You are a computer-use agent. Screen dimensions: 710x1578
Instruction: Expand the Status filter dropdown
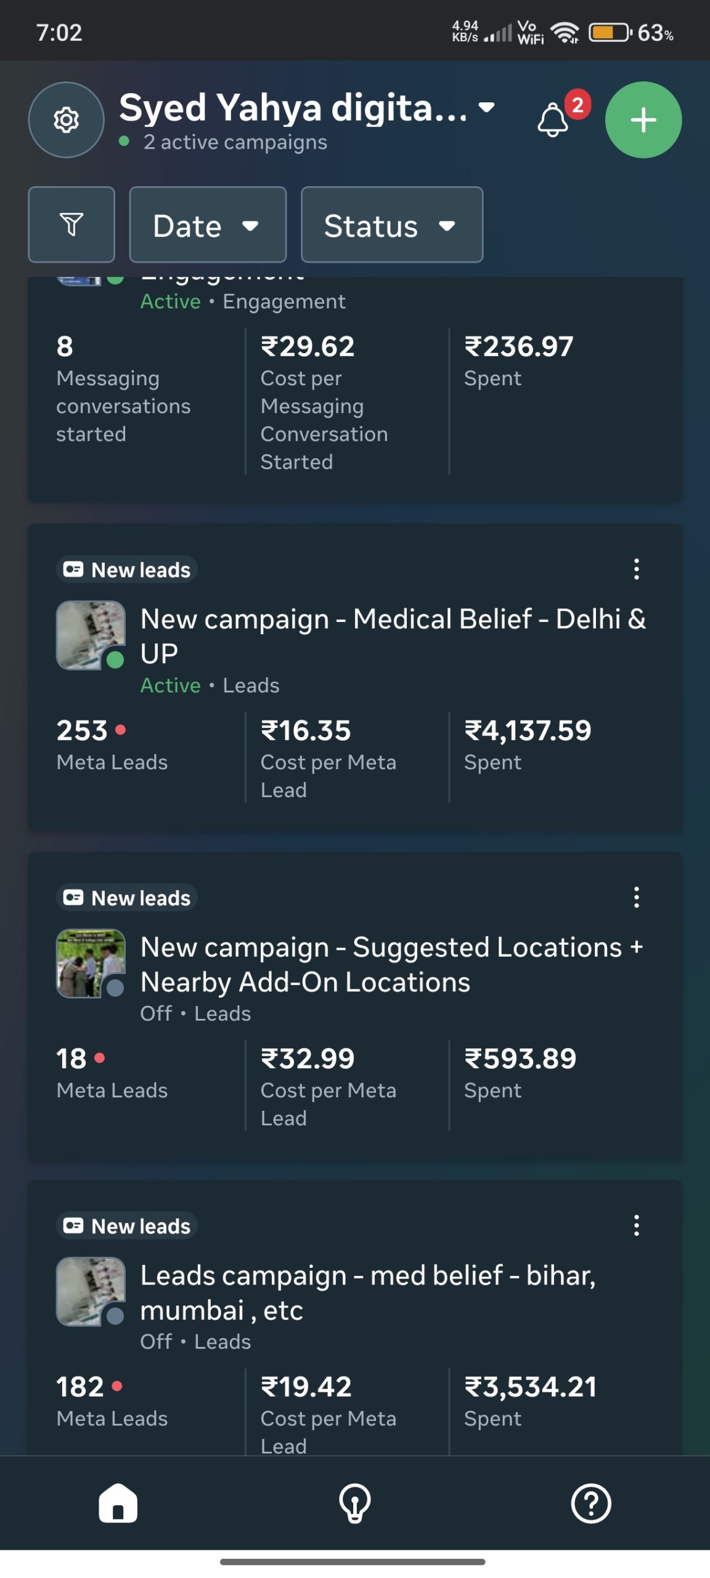(x=391, y=225)
